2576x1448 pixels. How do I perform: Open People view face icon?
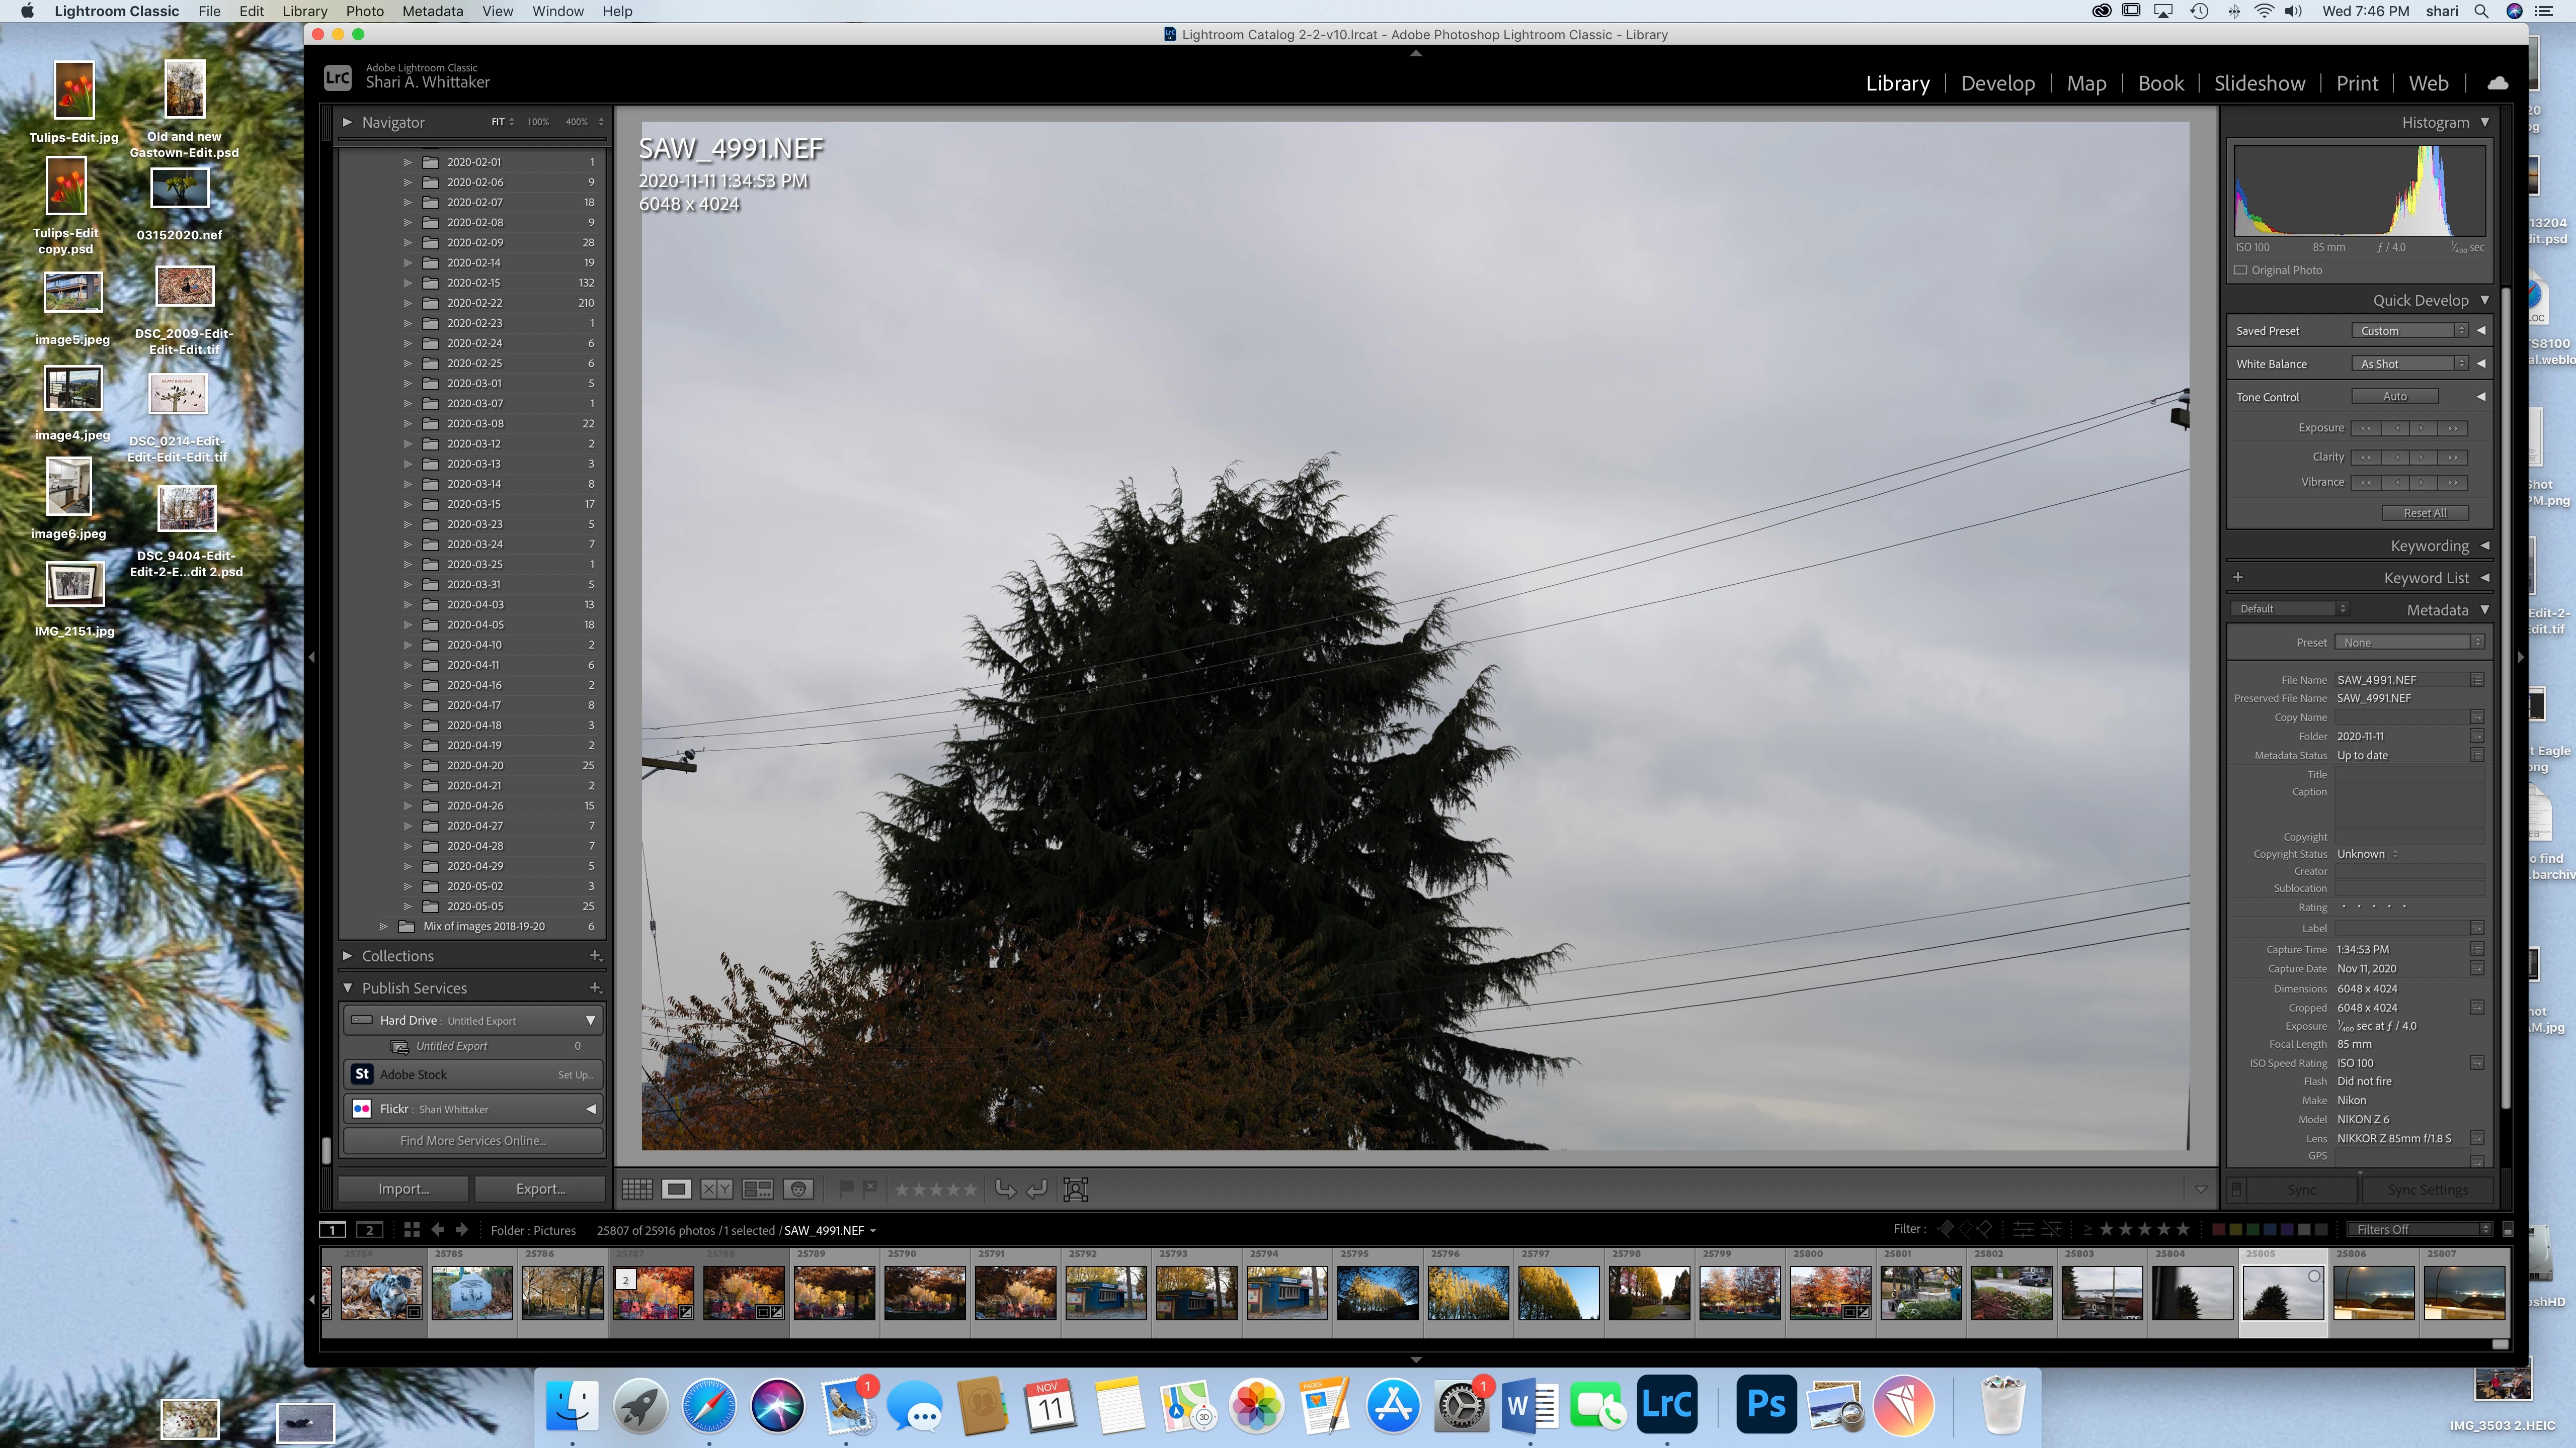click(798, 1189)
